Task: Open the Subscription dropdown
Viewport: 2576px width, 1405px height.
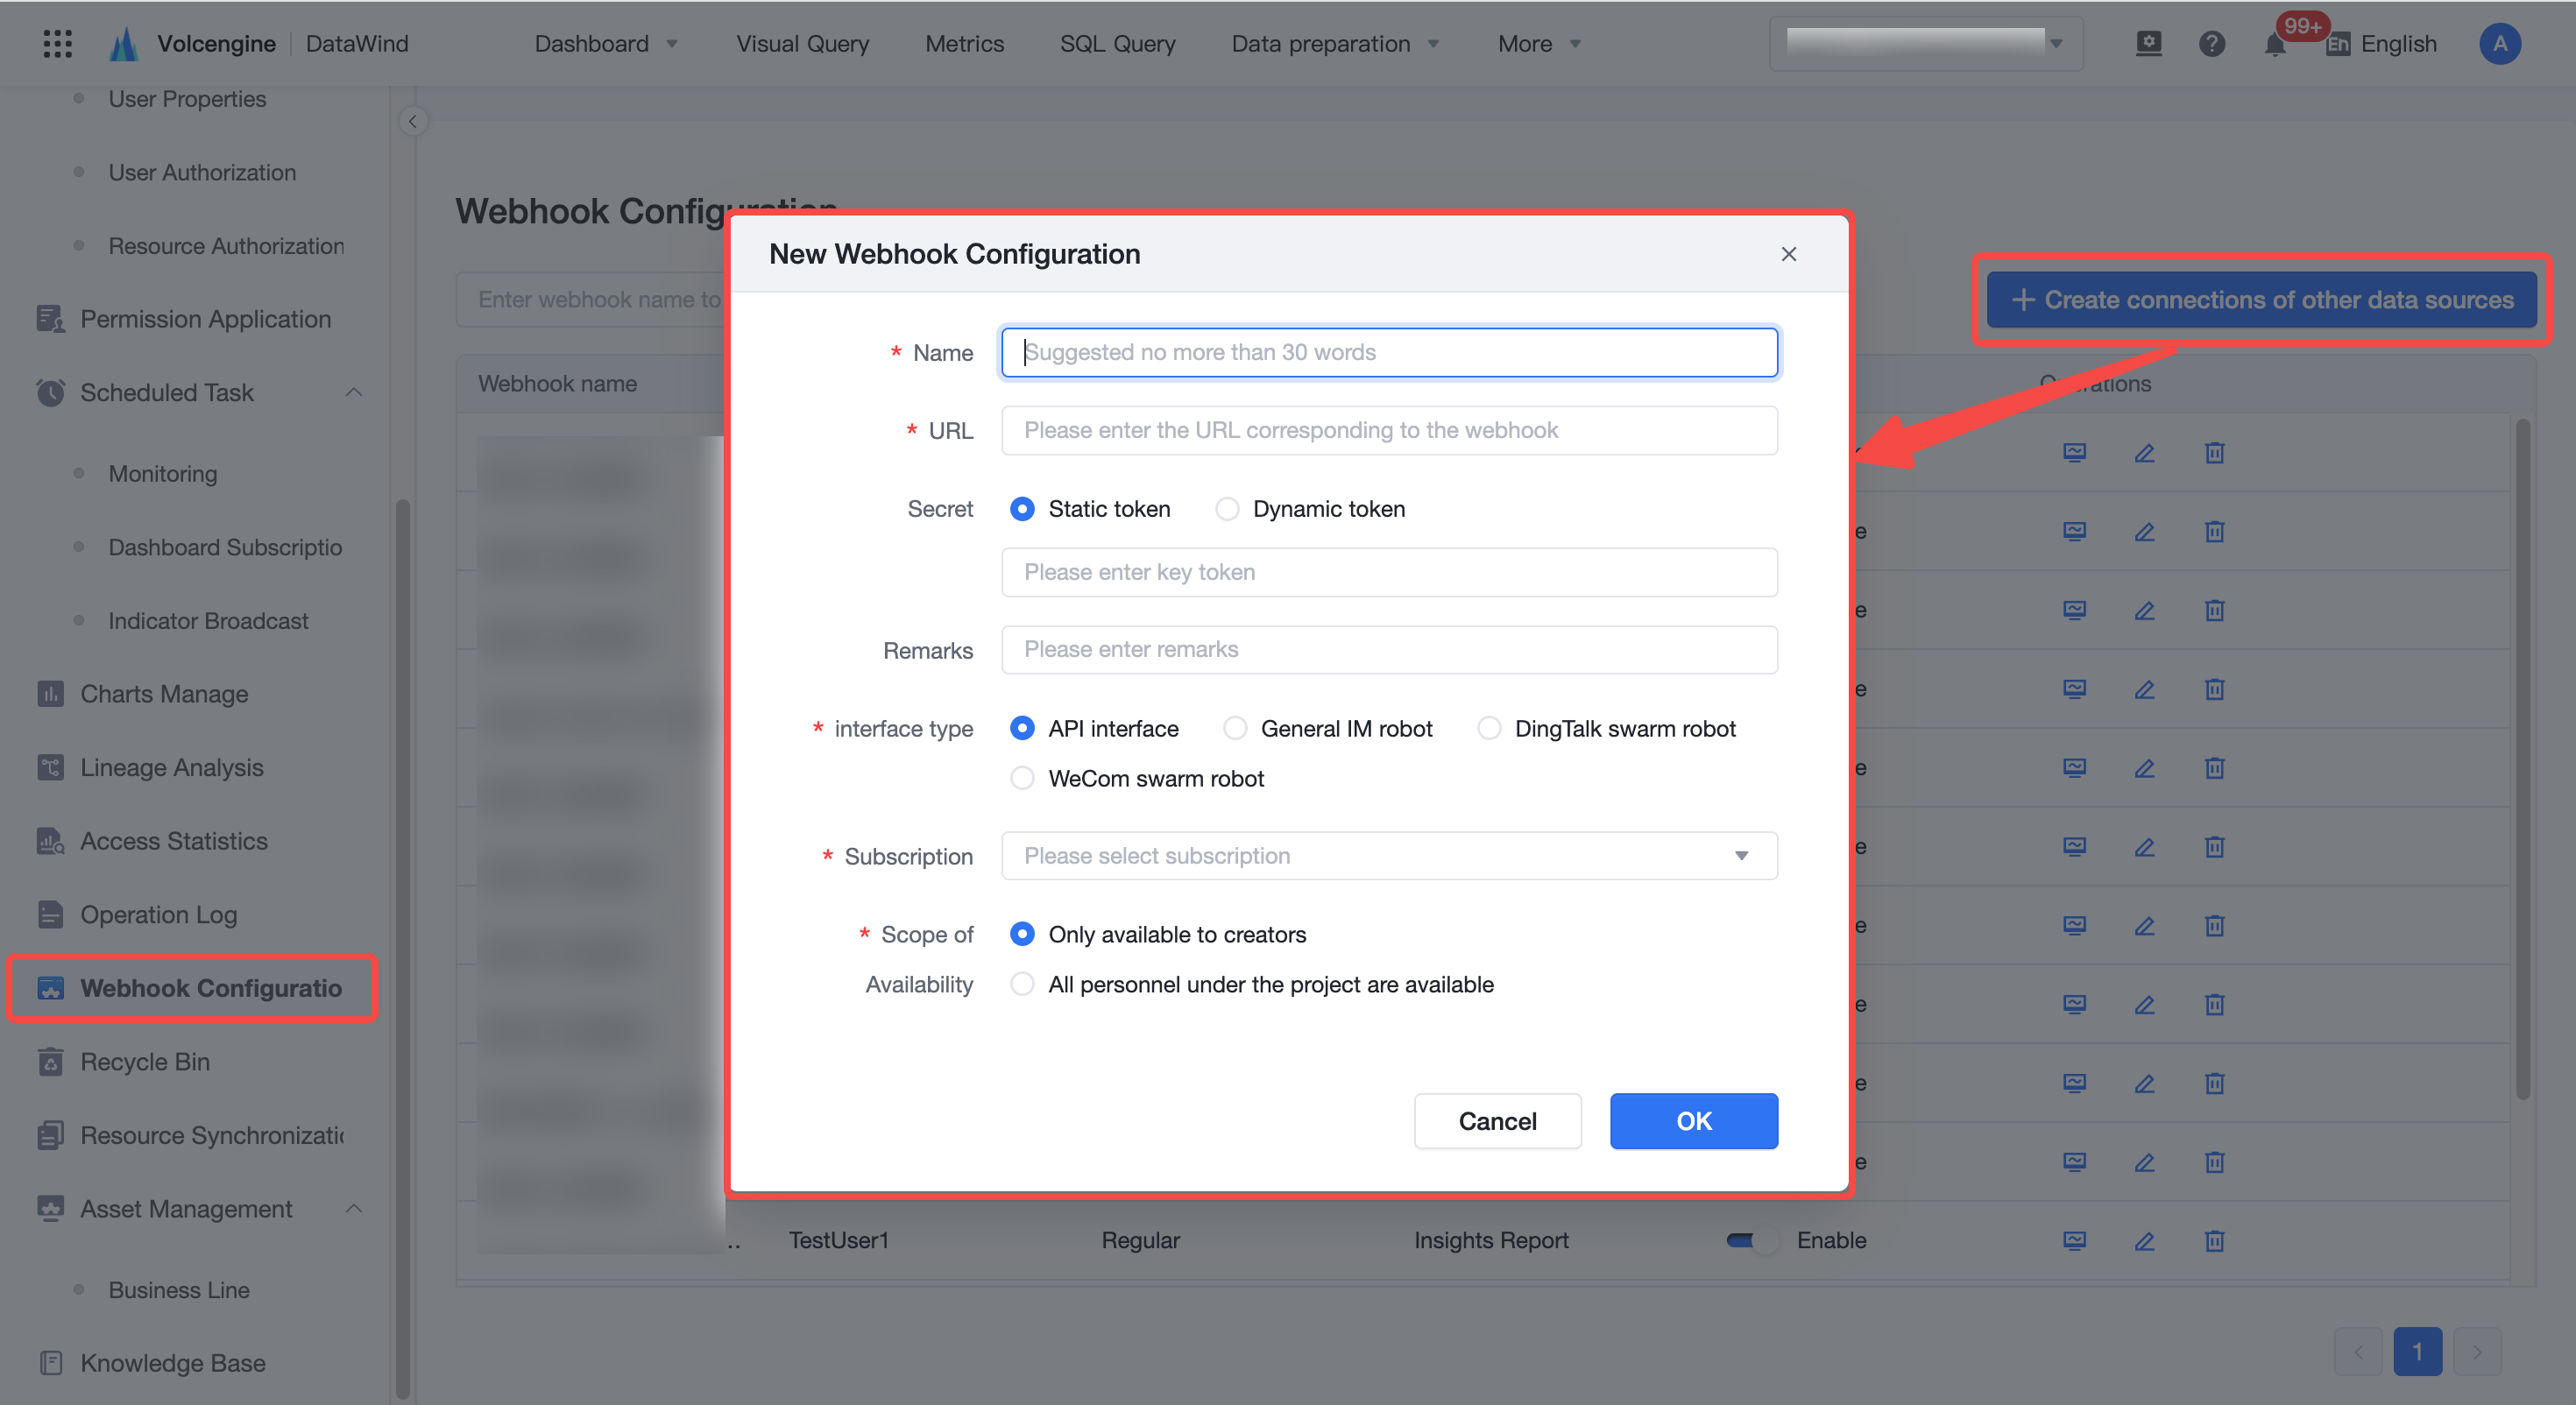Action: (x=1389, y=856)
